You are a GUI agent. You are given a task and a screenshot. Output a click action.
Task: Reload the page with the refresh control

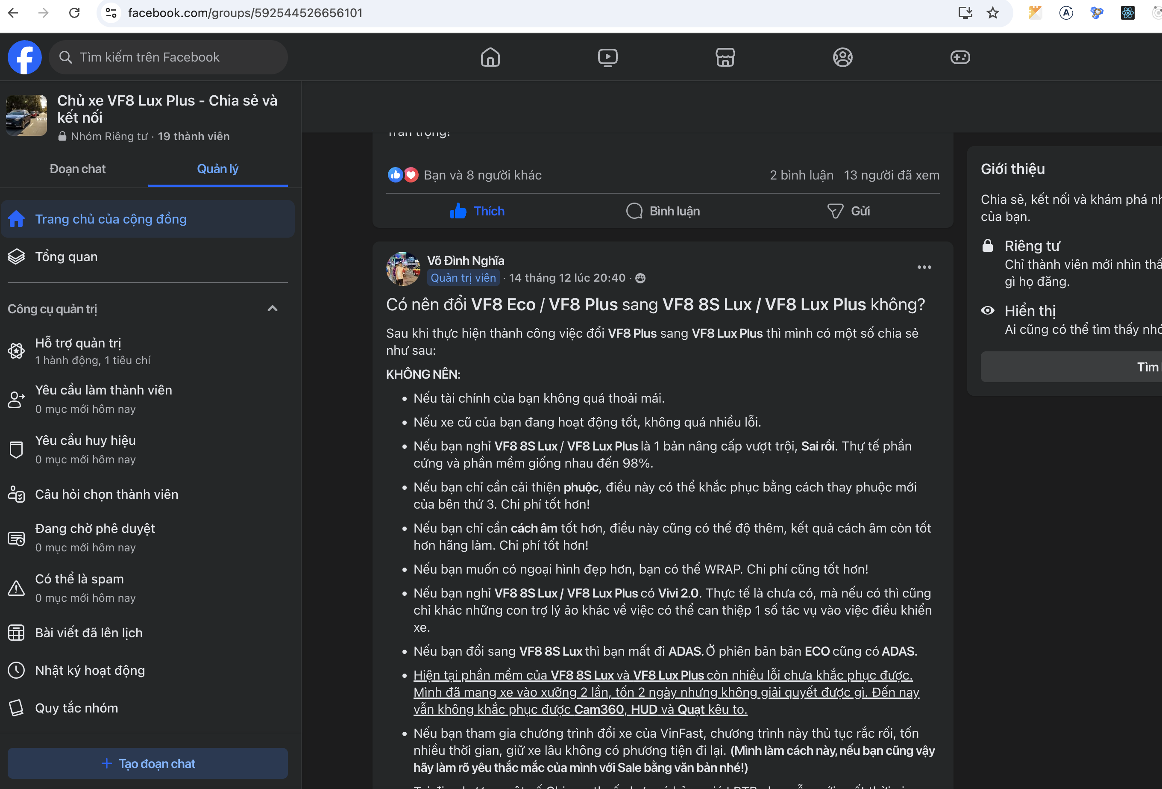coord(74,13)
